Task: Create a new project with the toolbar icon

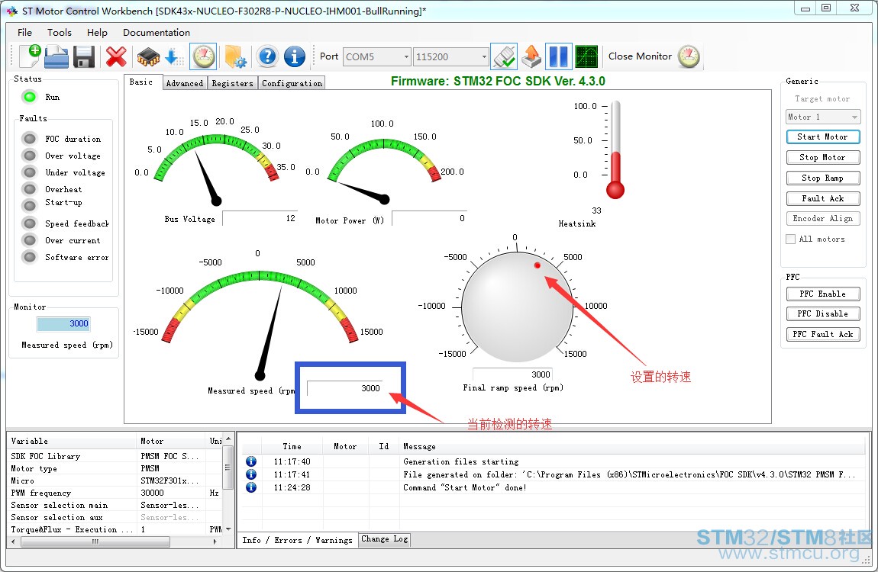Action: point(30,56)
